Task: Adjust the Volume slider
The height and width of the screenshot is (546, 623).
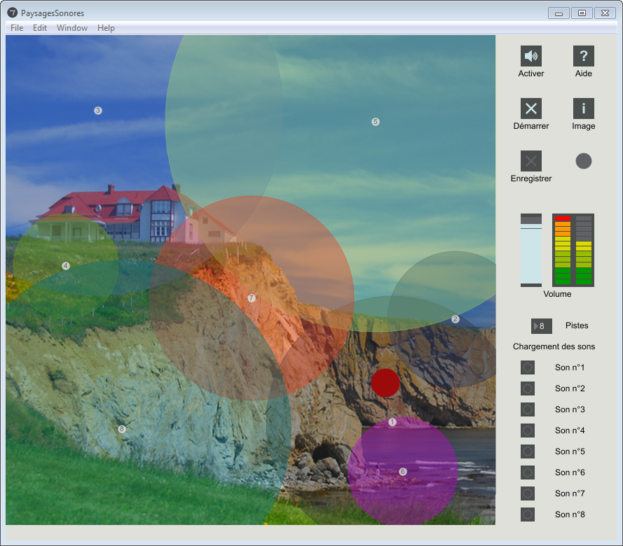Action: coord(530,250)
